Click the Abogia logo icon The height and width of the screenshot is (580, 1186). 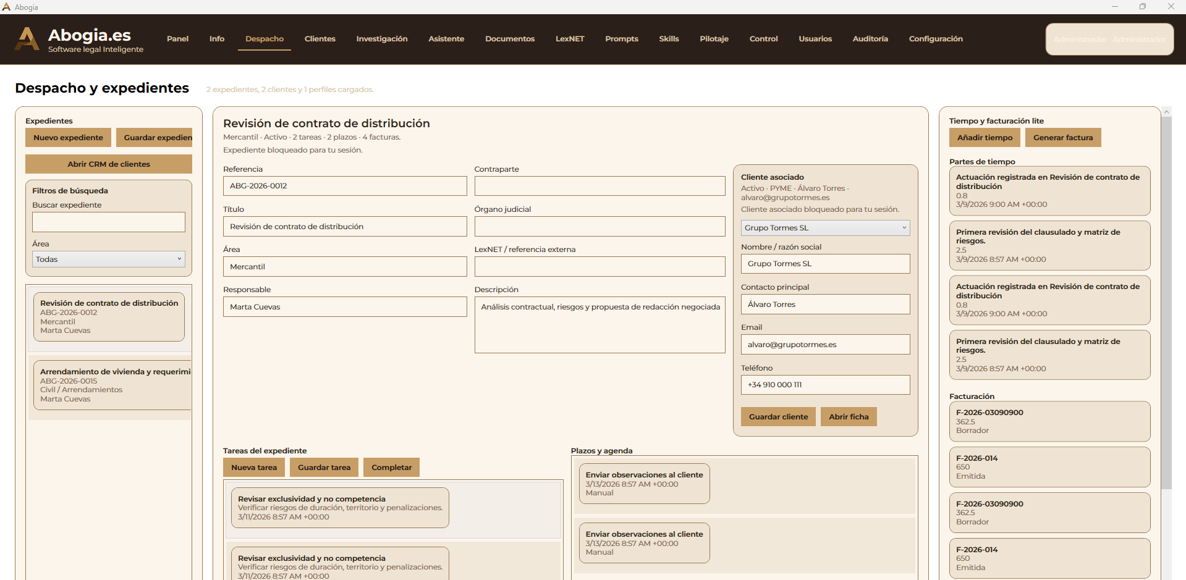coord(26,39)
